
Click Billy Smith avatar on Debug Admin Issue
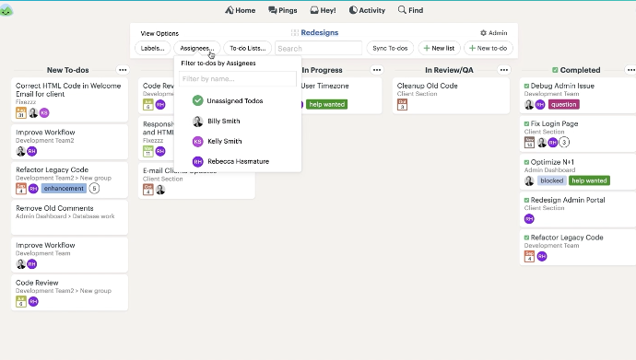click(x=529, y=104)
